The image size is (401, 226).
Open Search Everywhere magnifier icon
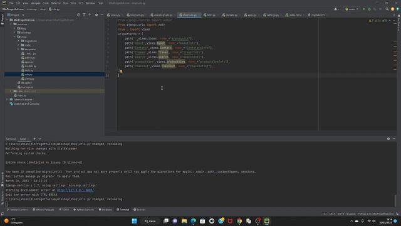(387, 9)
